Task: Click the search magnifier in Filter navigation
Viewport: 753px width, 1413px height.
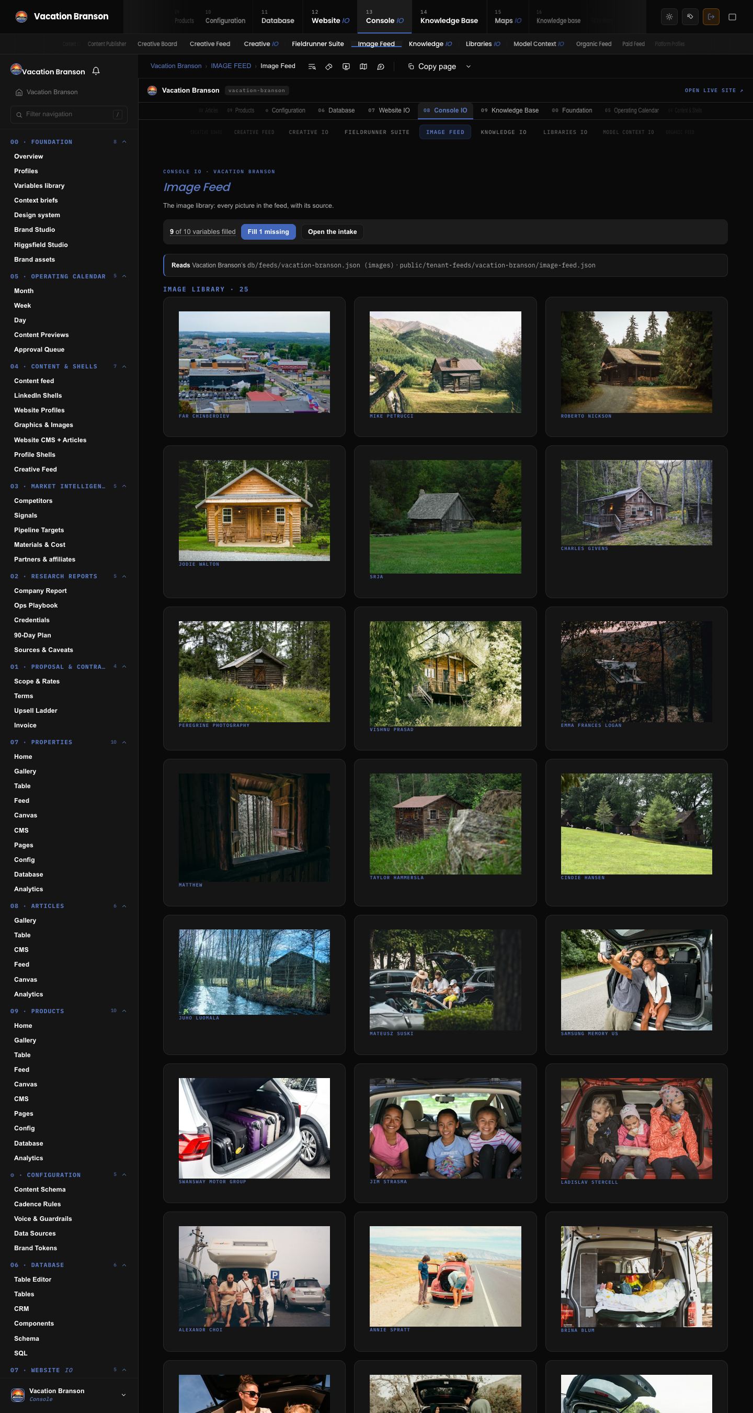Action: [x=20, y=114]
